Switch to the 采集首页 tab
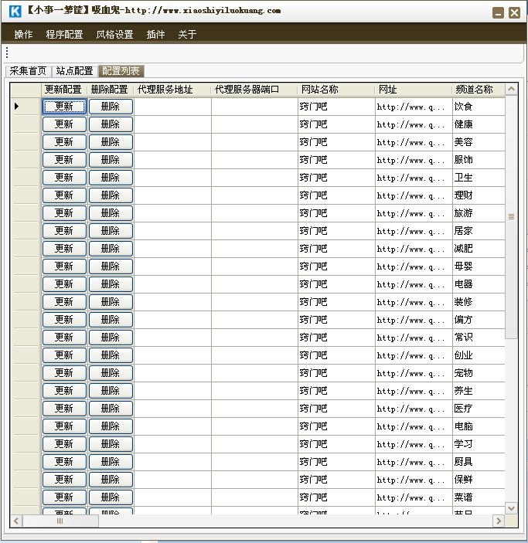This screenshot has height=543, width=528. click(x=28, y=71)
